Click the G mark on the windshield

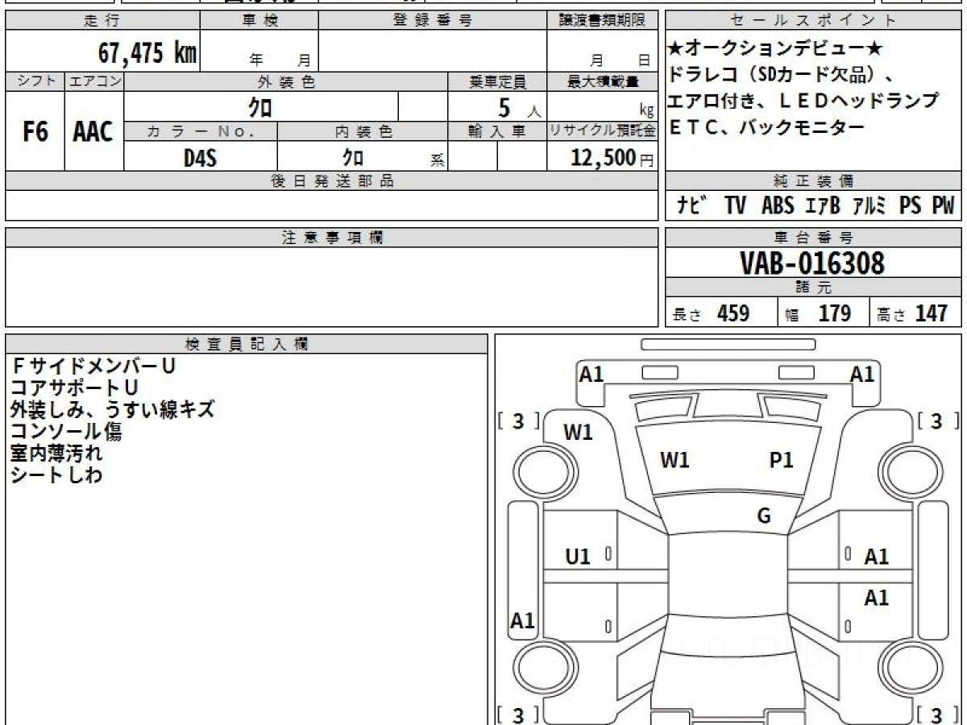point(764,516)
